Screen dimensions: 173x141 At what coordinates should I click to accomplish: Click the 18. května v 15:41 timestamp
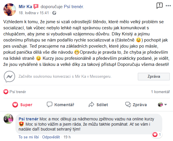(34, 13)
